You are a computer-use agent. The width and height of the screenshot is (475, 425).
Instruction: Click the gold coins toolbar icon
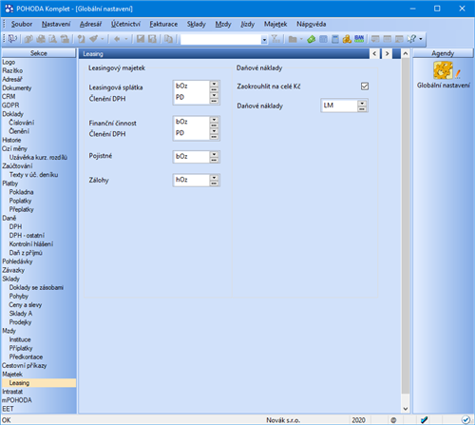[x=347, y=39]
